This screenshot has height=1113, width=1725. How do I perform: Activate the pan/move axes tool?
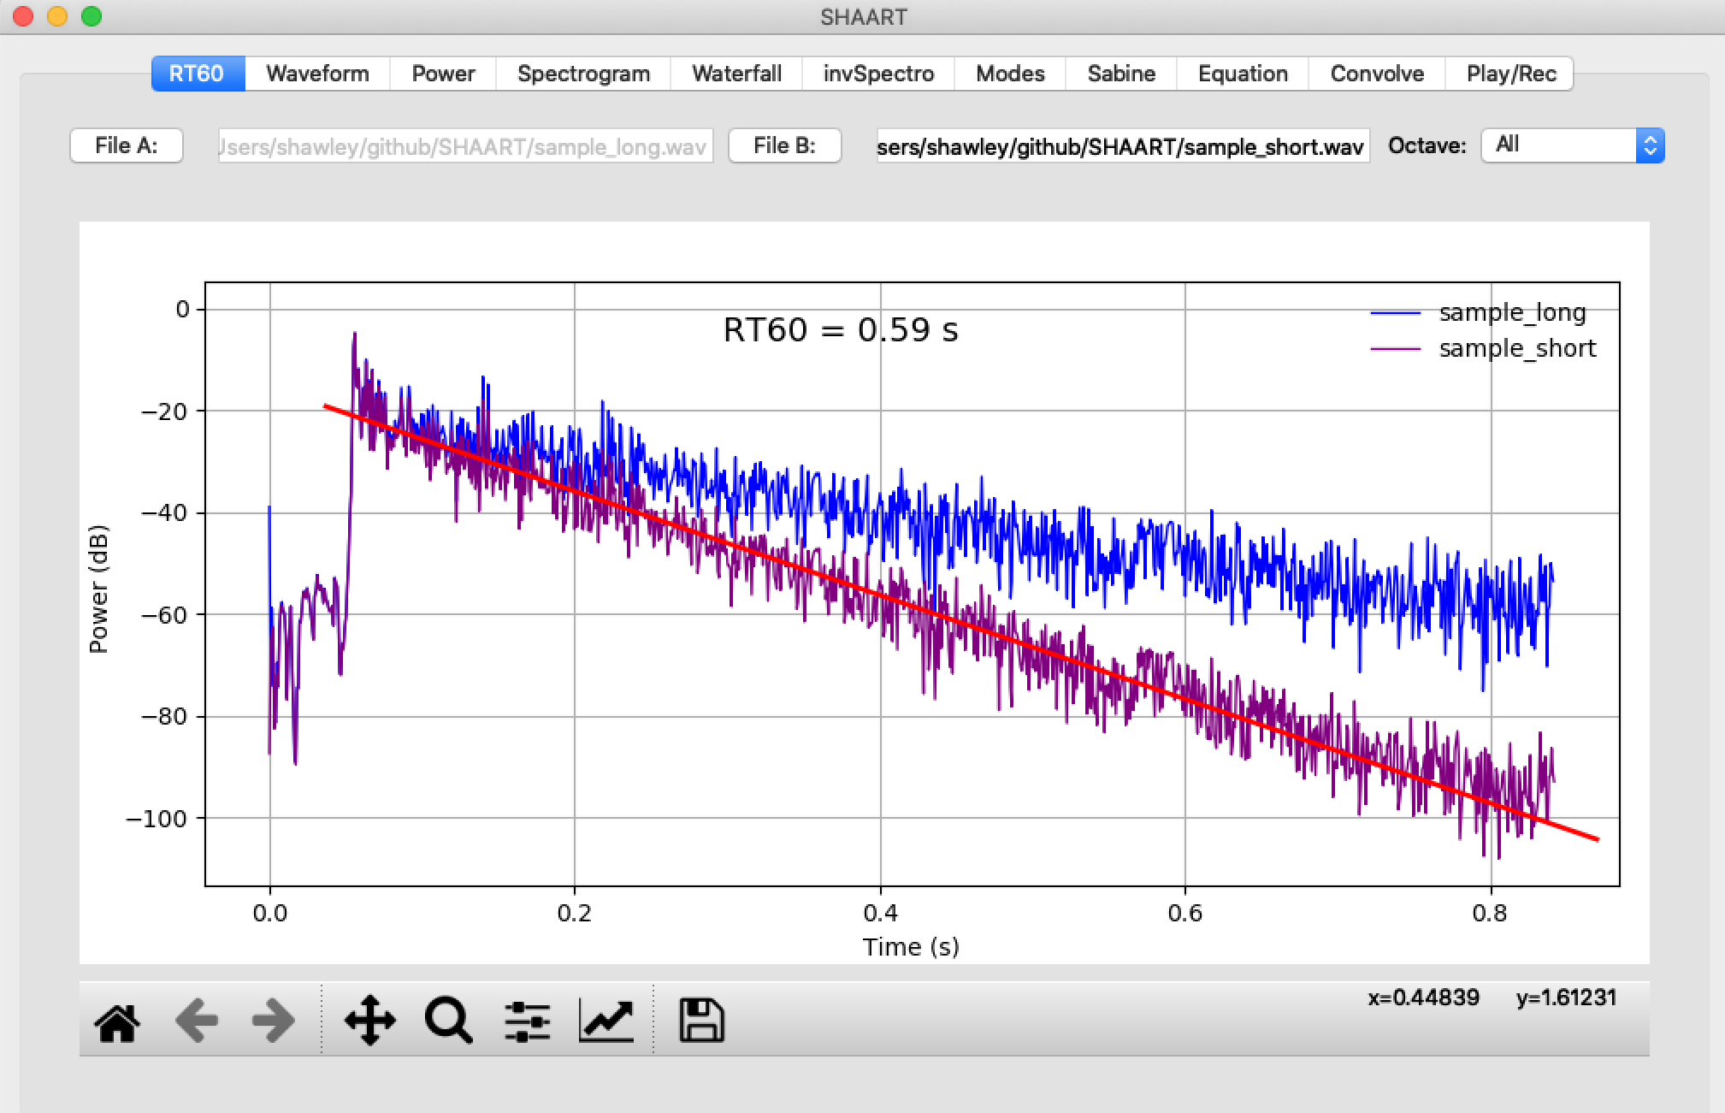click(x=369, y=1021)
